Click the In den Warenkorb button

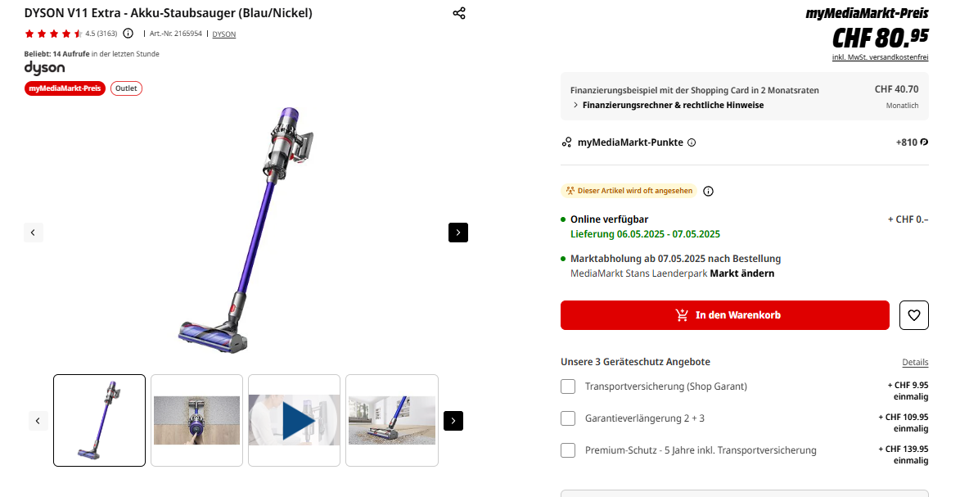pos(724,315)
